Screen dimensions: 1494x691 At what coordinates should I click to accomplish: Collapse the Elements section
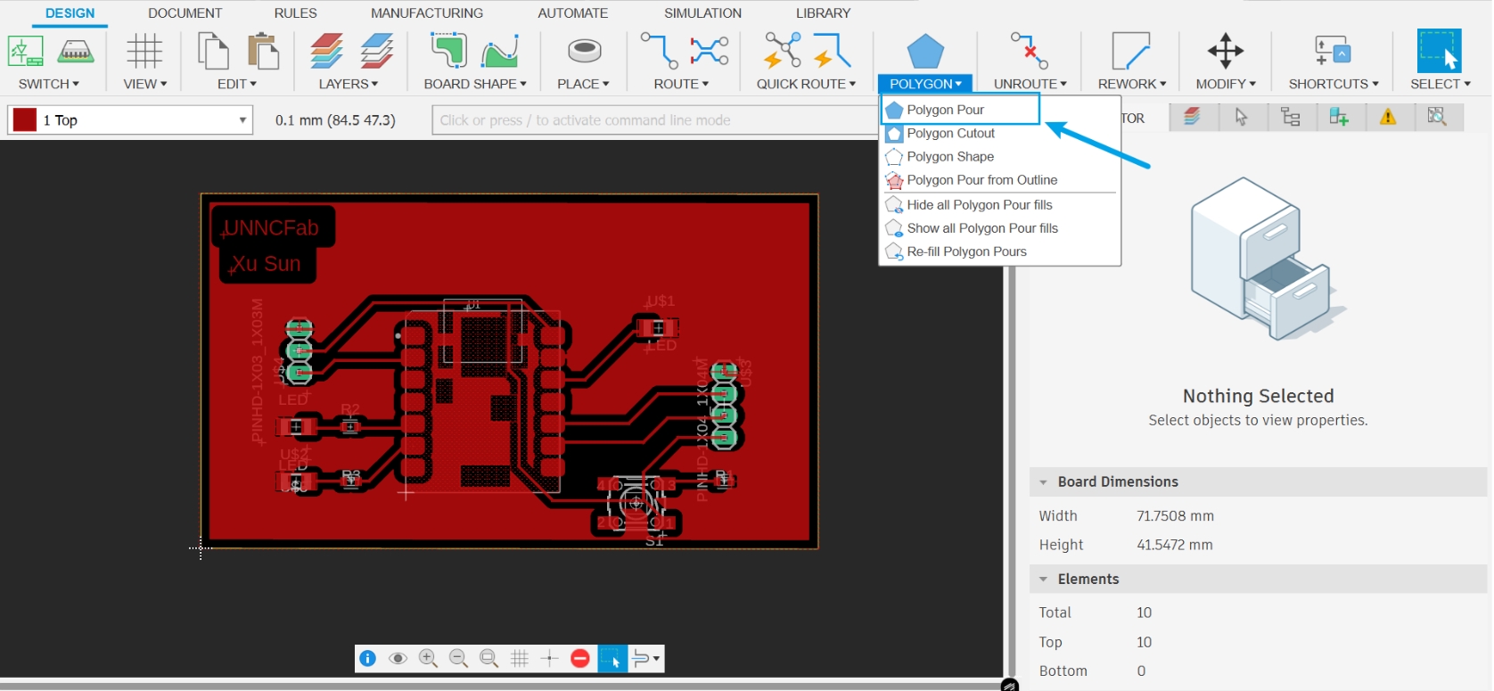coord(1043,580)
